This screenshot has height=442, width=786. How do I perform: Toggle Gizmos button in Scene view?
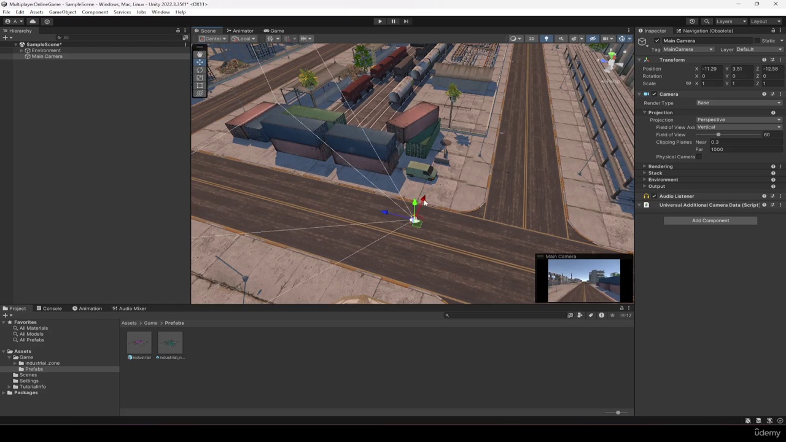[x=621, y=39]
